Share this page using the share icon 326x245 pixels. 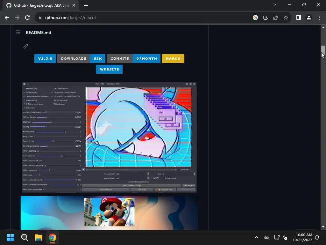click(x=276, y=18)
